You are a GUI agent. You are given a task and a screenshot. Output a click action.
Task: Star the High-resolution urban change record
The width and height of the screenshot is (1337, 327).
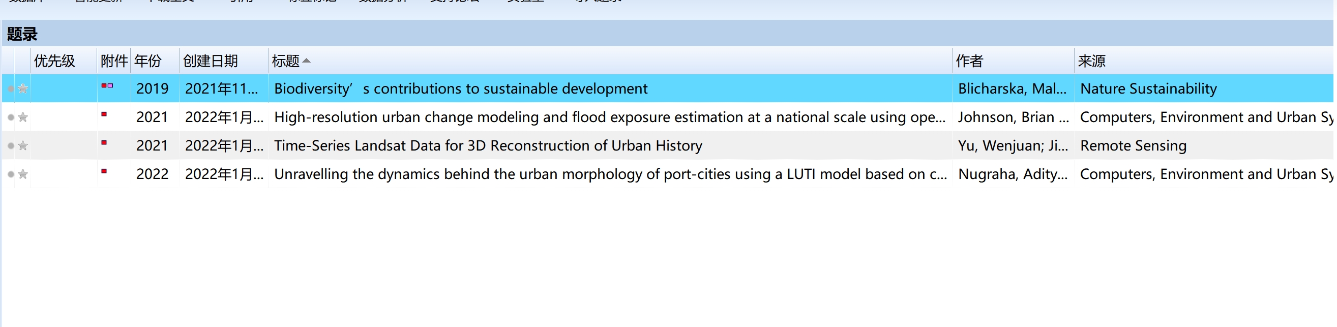coord(23,117)
